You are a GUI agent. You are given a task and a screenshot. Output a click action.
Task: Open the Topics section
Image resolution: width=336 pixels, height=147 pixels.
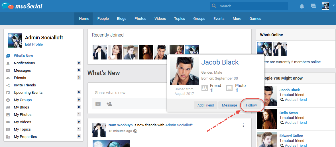180,18
